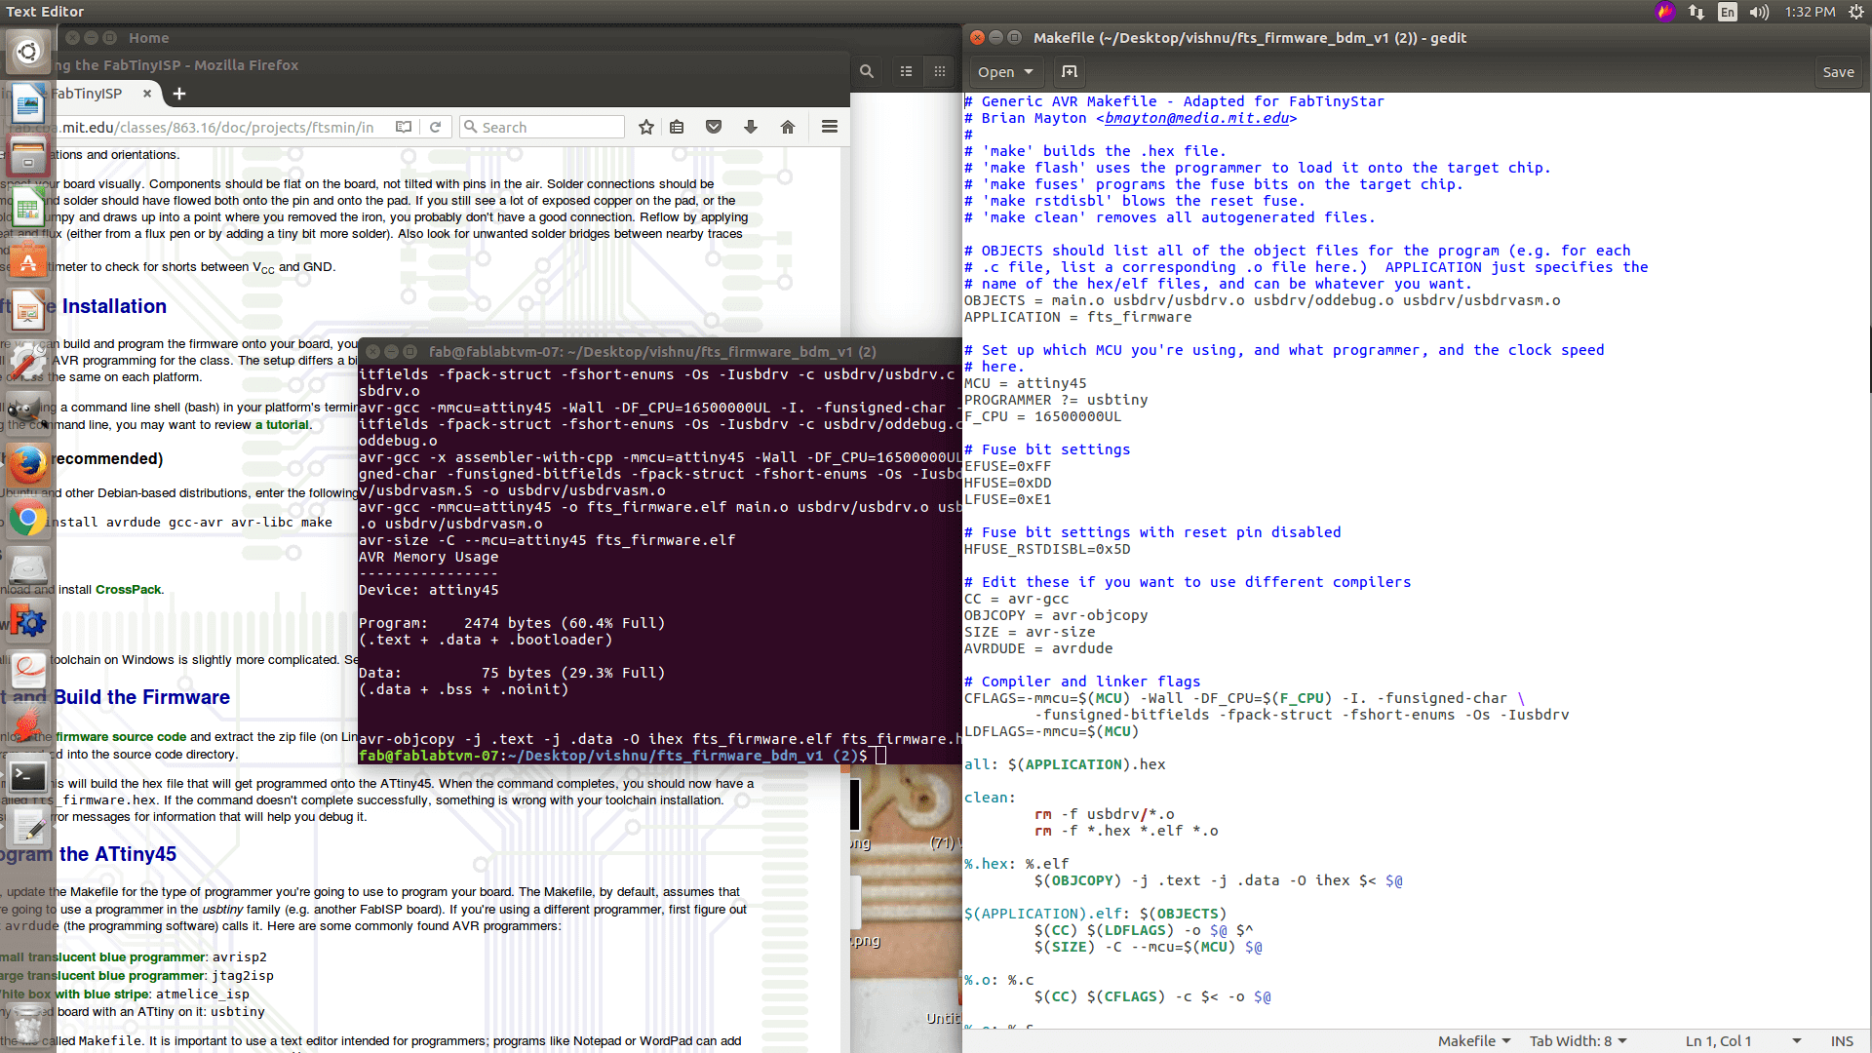The width and height of the screenshot is (1872, 1053).
Task: Open the Files manager dock icon
Action: [28, 156]
